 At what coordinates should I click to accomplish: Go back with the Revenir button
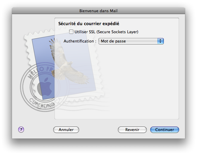tap(132, 130)
